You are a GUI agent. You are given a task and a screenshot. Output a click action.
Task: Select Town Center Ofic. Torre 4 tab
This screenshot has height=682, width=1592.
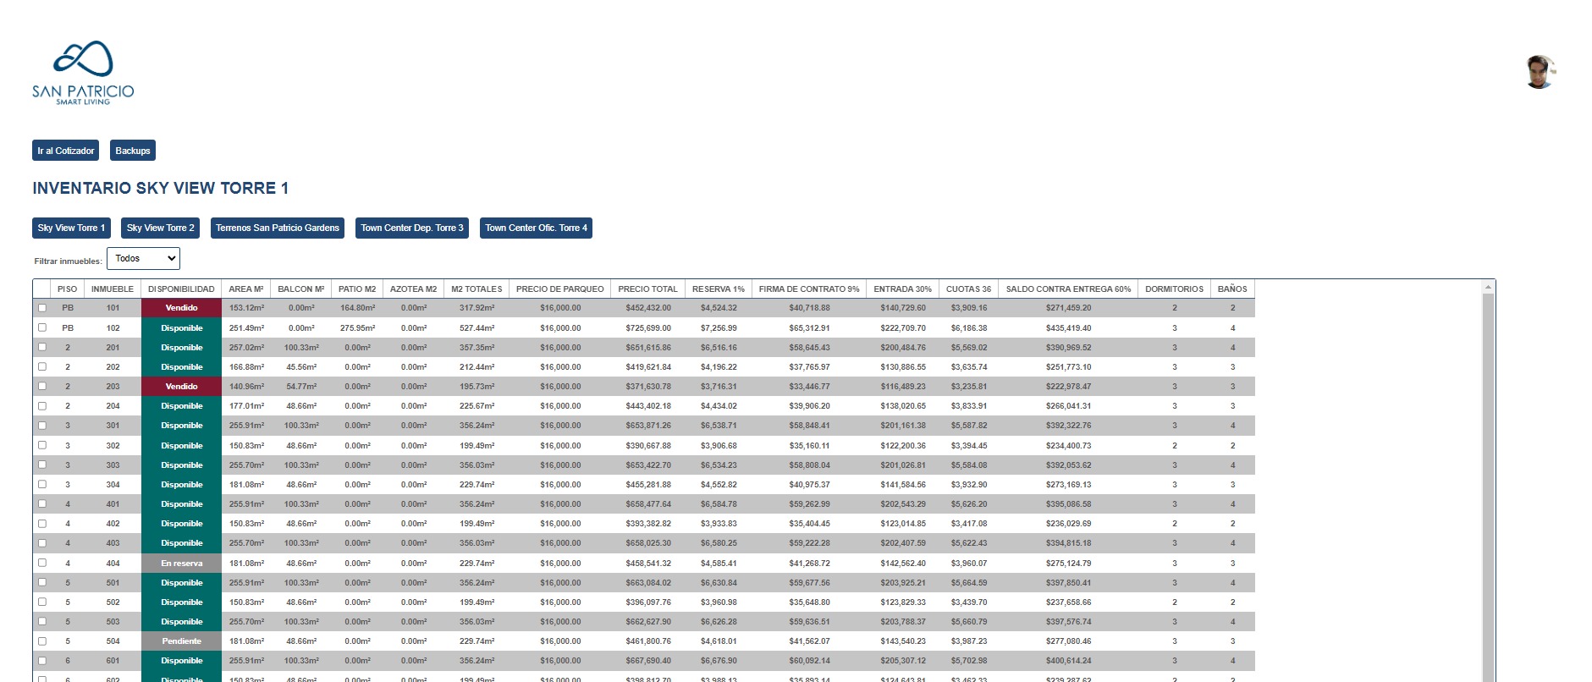pyautogui.click(x=536, y=228)
